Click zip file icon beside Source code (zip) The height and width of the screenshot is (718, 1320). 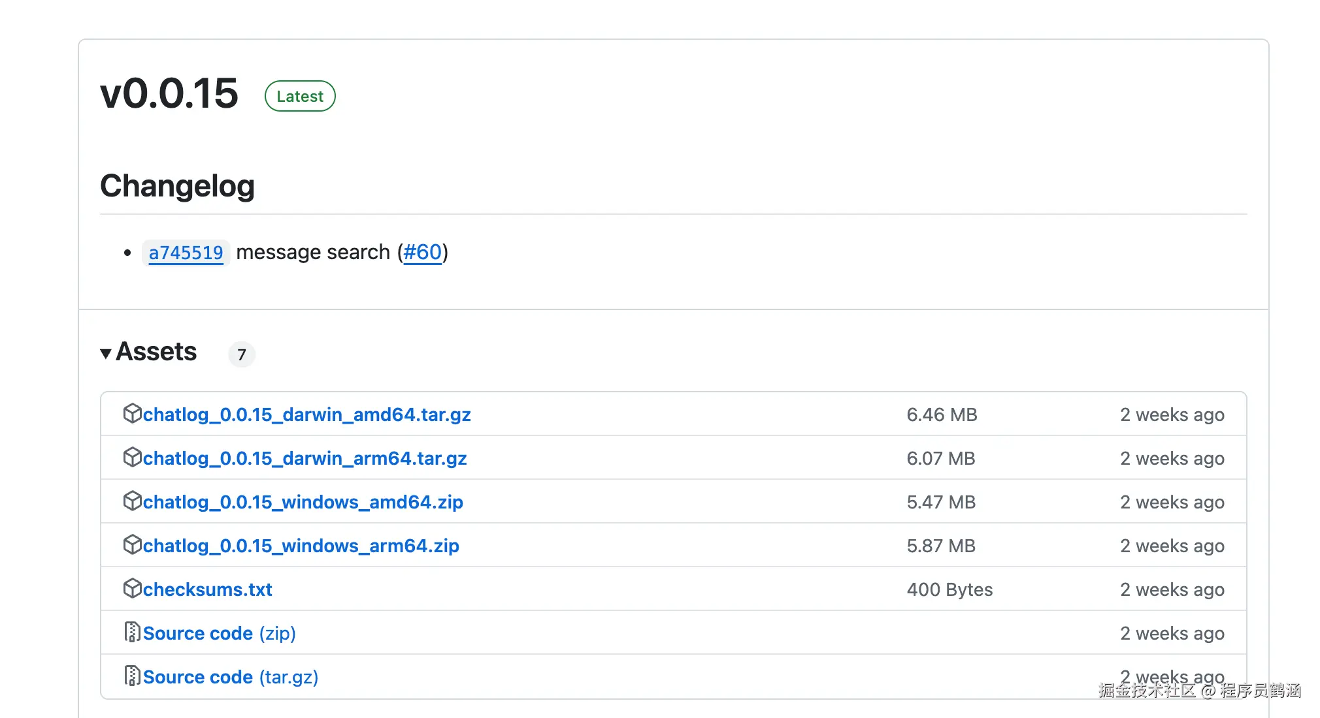132,632
